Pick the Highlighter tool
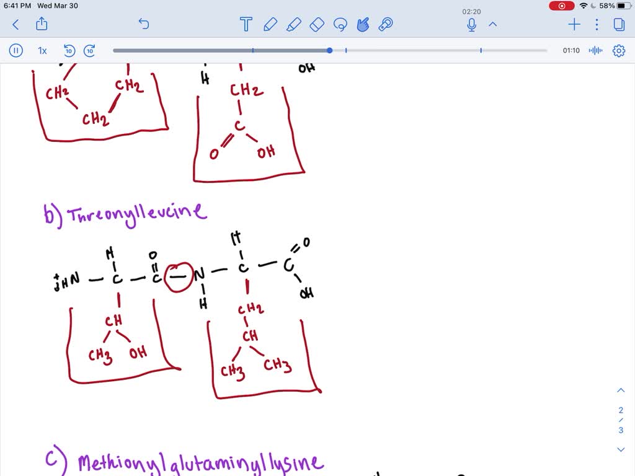This screenshot has width=635, height=476. coord(293,25)
